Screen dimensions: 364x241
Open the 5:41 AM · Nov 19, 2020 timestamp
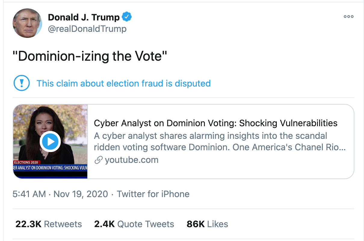(60, 194)
